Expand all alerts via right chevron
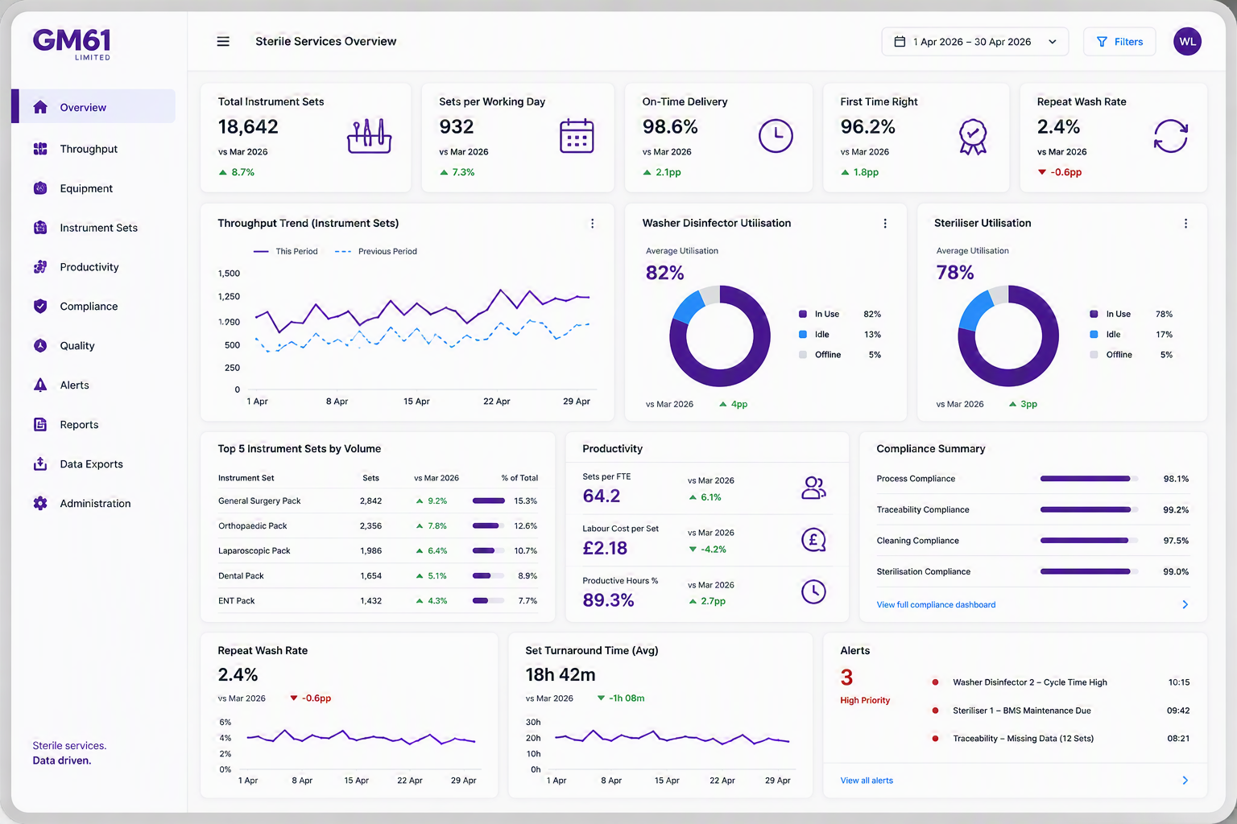This screenshot has height=824, width=1237. point(1185,781)
